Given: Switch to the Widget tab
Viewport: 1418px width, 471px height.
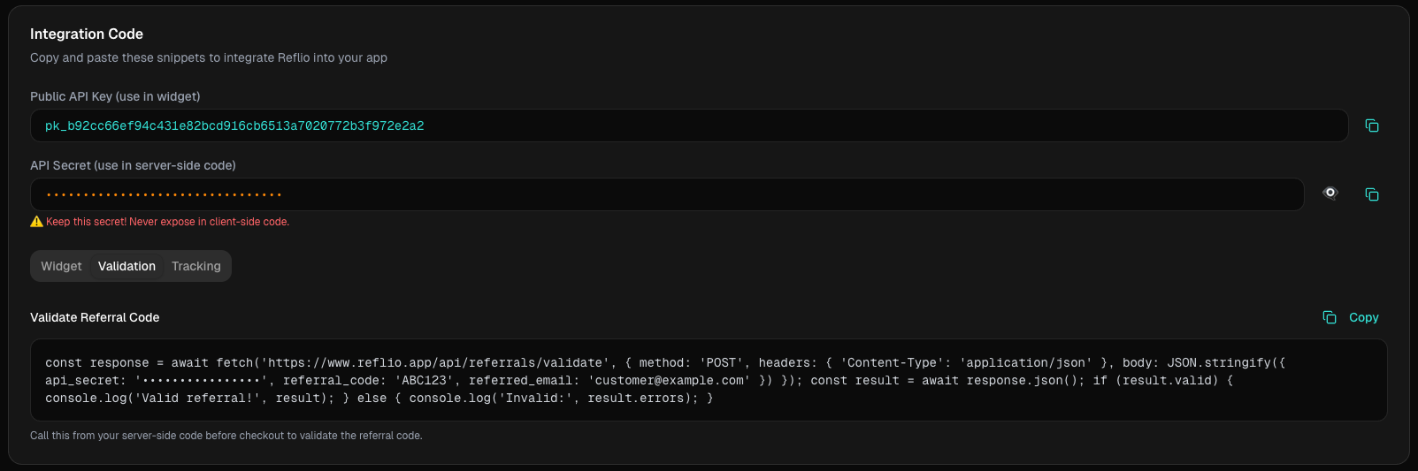Looking at the screenshot, I should click(61, 266).
